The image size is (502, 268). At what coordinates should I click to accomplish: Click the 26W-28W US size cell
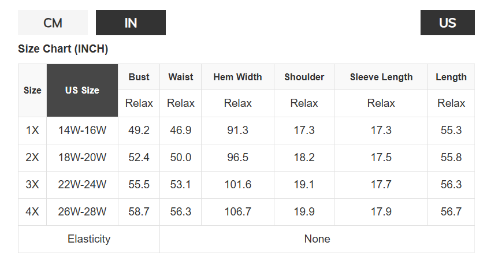82,212
